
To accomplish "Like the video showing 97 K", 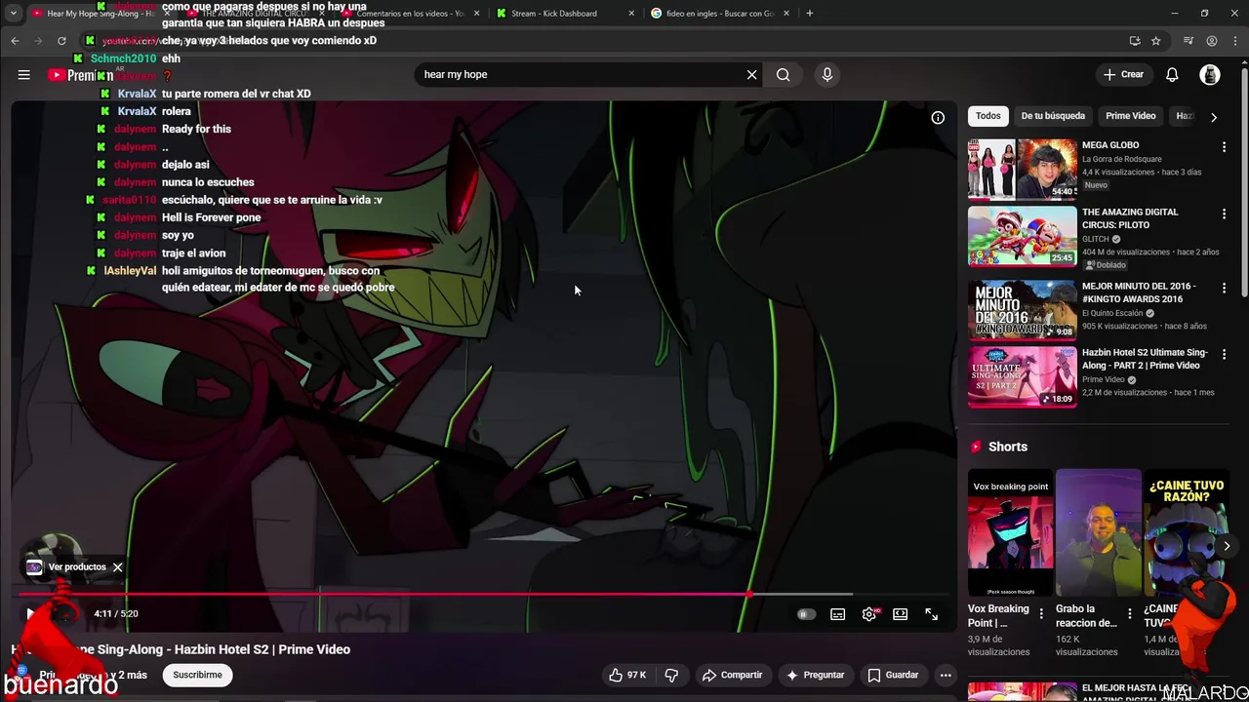I will coord(627,675).
